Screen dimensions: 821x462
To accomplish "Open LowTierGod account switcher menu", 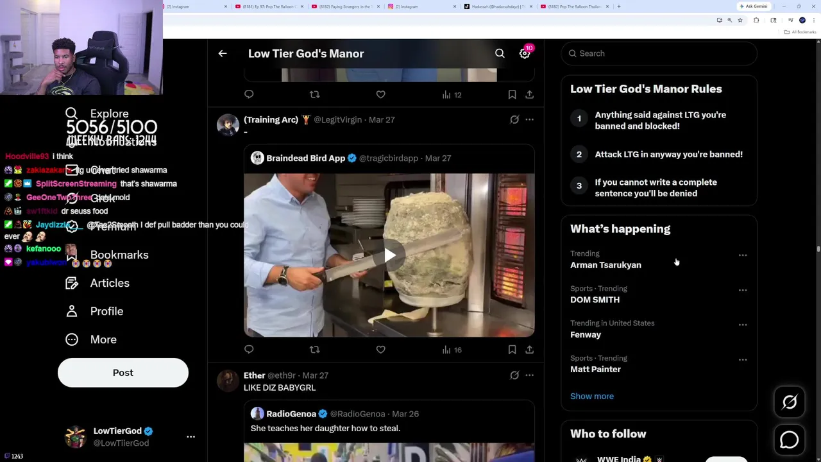I will (x=190, y=436).
